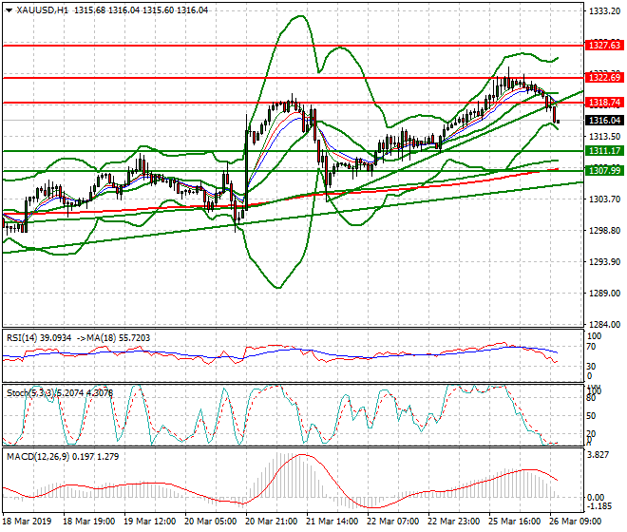Screen dimensions: 627x532
Task: Click the 1298.80 price scale value
Action: pos(604,231)
